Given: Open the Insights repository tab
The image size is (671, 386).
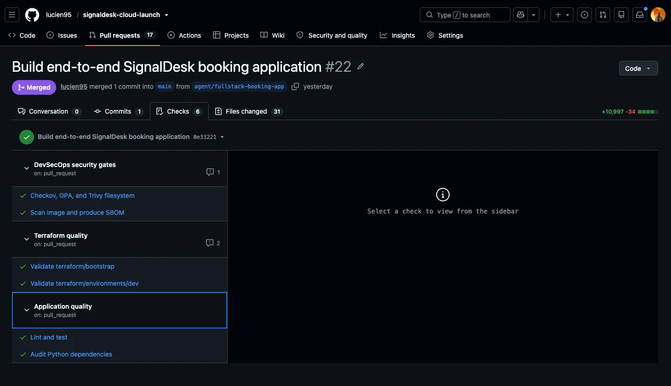Looking at the screenshot, I should 397,35.
